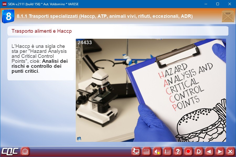Image resolution: width=236 pixels, height=157 pixels.
Task: Play the audio narration speaker button
Action: pyautogui.click(x=157, y=151)
